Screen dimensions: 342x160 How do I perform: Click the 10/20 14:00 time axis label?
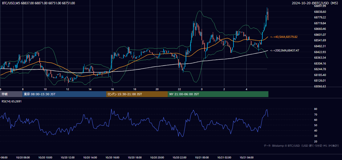coord(90,158)
